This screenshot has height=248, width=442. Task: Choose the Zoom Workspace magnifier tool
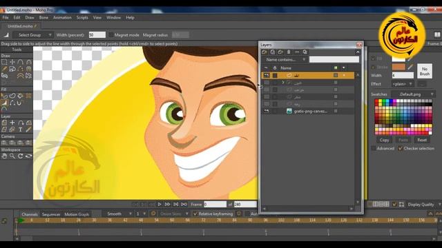pyautogui.click(x=12, y=156)
